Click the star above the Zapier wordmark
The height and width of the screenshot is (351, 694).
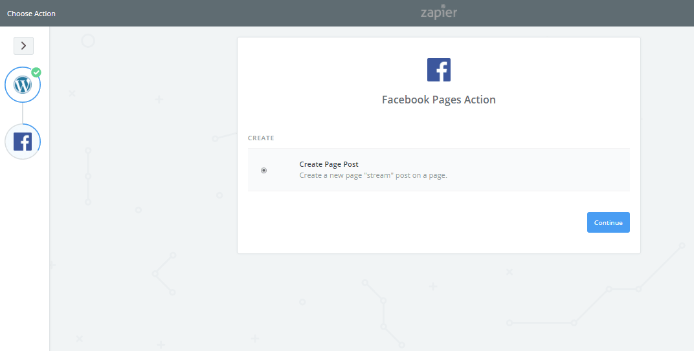pos(443,6)
